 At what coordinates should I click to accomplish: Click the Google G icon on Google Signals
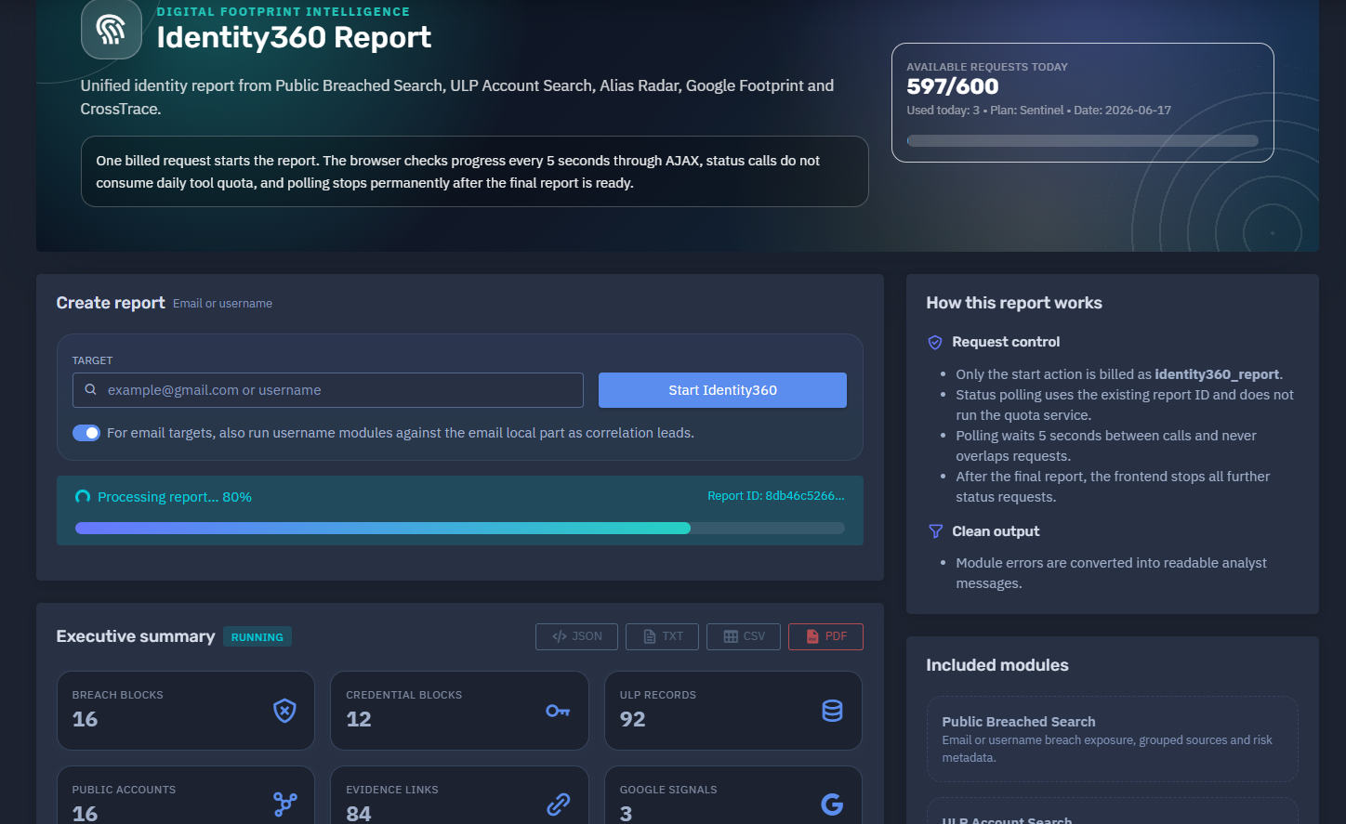pos(832,804)
